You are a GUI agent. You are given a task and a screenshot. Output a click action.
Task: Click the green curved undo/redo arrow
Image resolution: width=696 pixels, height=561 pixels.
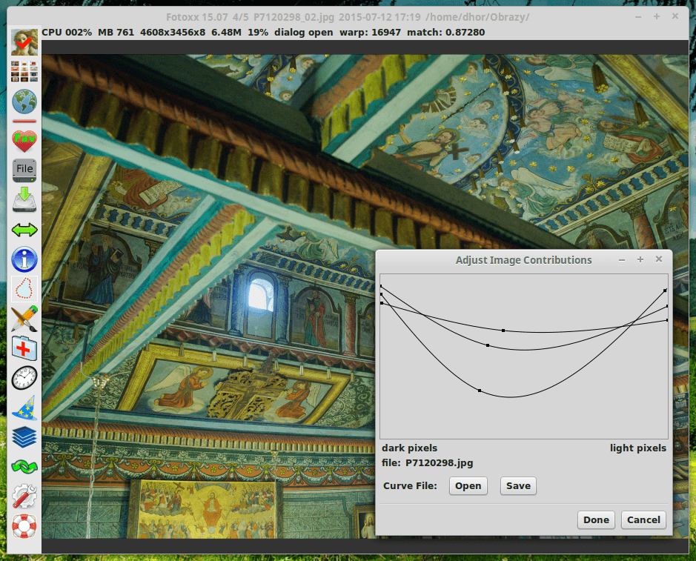click(24, 466)
